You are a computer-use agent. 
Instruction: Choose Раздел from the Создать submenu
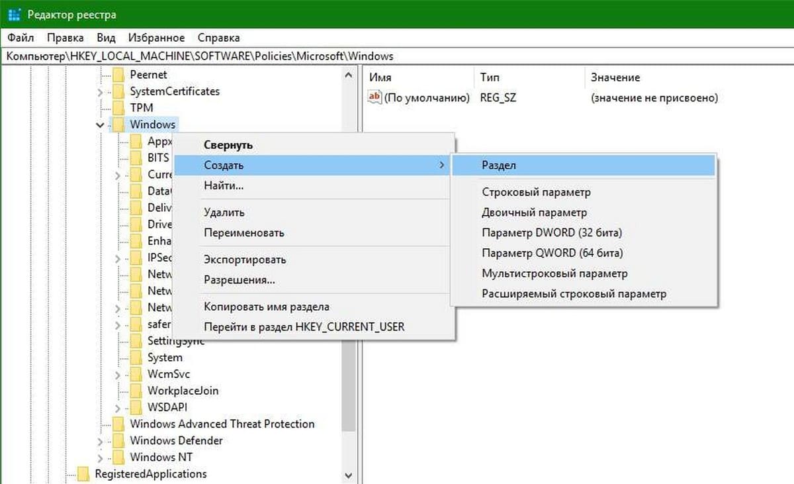click(499, 166)
